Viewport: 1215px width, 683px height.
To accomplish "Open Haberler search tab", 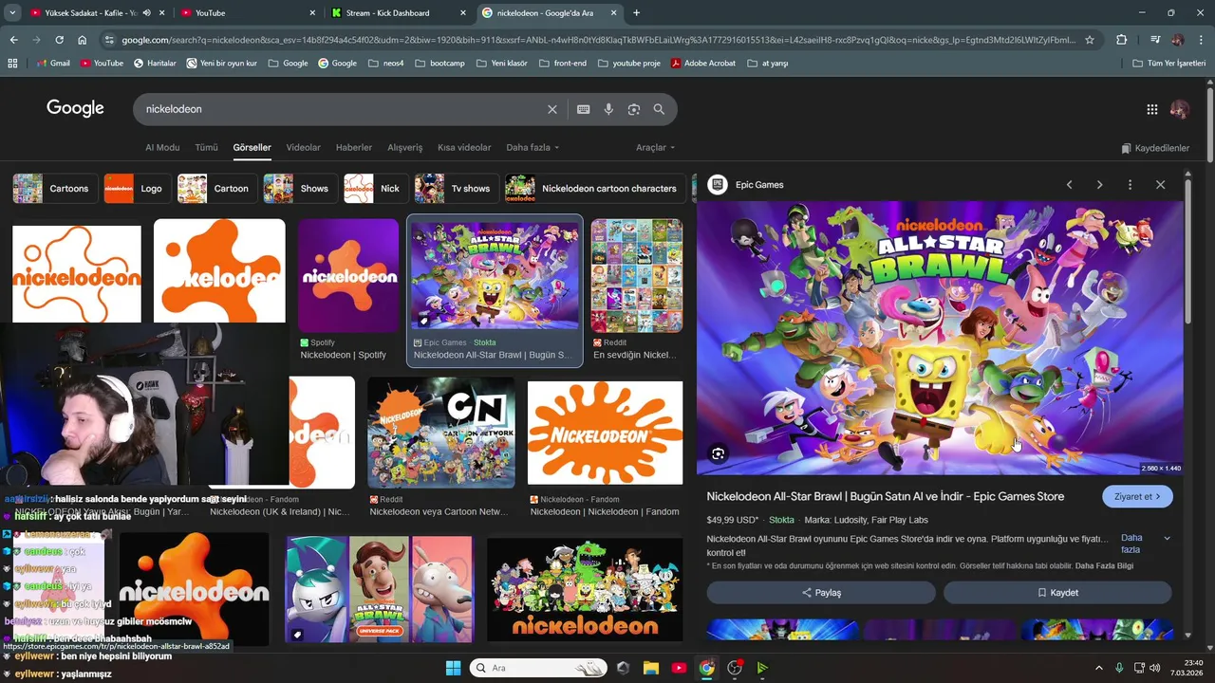I will (x=354, y=148).
